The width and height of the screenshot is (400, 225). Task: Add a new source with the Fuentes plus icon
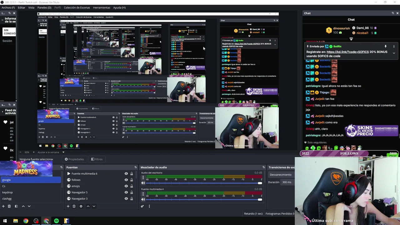click(68, 206)
